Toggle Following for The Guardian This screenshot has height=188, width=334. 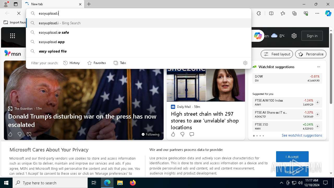(150, 134)
